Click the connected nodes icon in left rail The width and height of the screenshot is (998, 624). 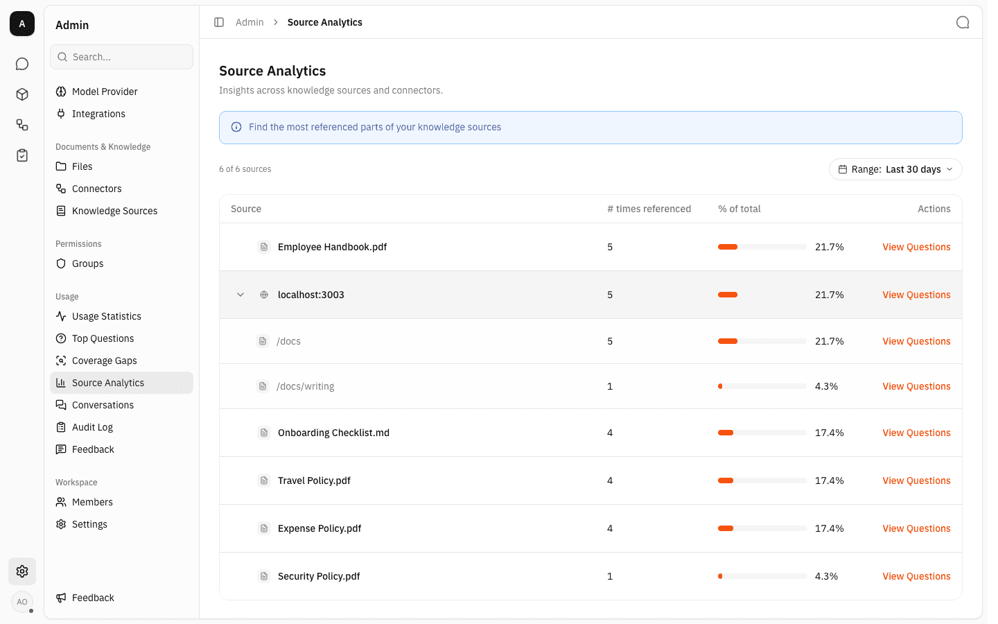click(22, 125)
